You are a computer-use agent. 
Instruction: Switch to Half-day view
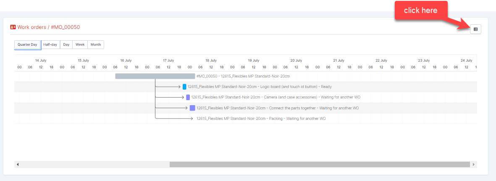click(x=50, y=44)
